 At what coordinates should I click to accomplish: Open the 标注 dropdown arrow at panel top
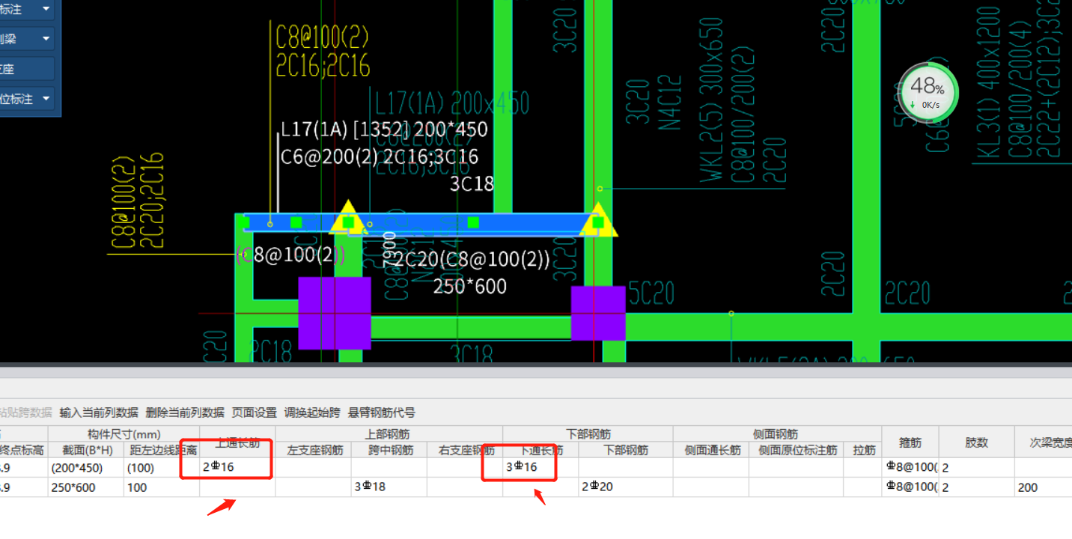[46, 9]
